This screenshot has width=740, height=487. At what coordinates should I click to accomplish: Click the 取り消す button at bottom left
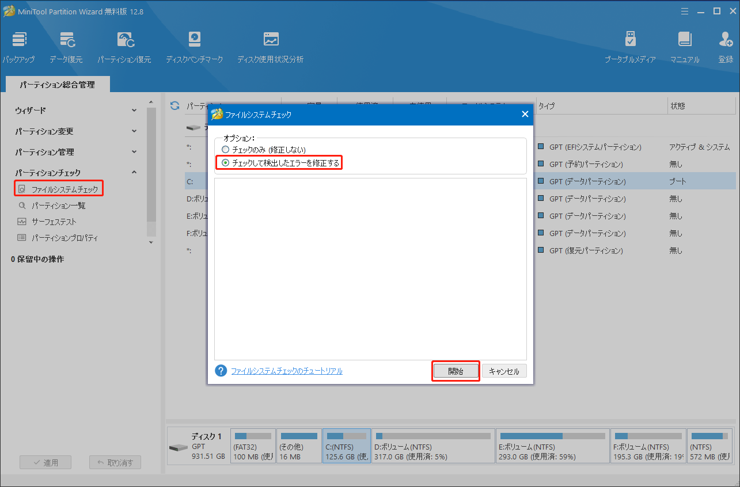(x=115, y=462)
